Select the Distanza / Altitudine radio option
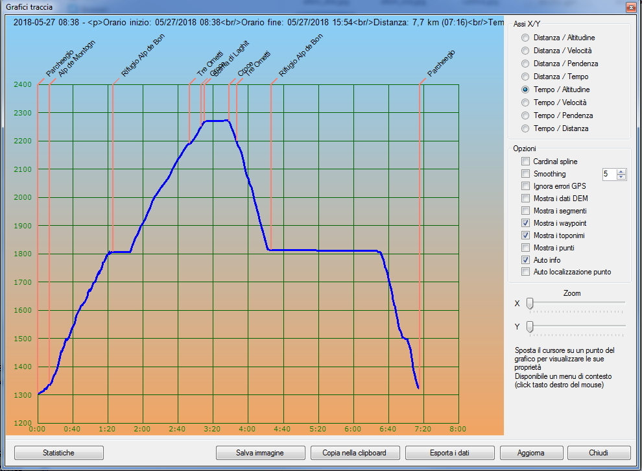The image size is (642, 471). (x=525, y=38)
